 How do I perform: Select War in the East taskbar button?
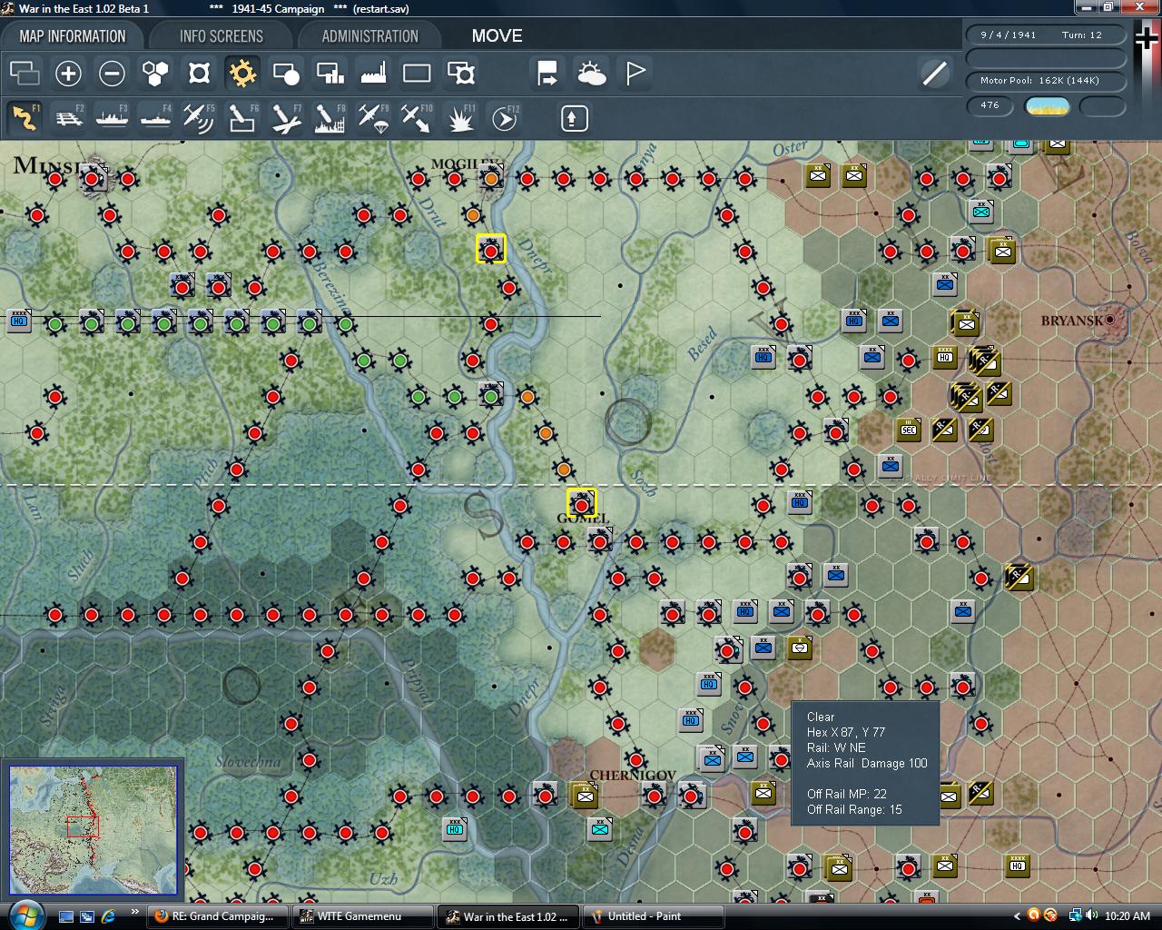click(507, 916)
